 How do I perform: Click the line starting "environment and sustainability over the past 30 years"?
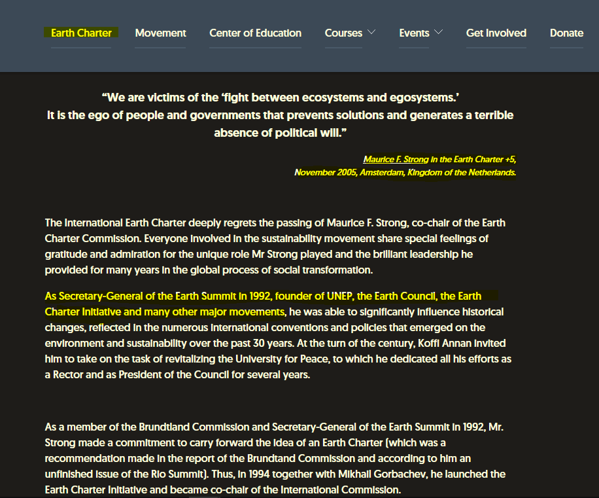point(275,343)
